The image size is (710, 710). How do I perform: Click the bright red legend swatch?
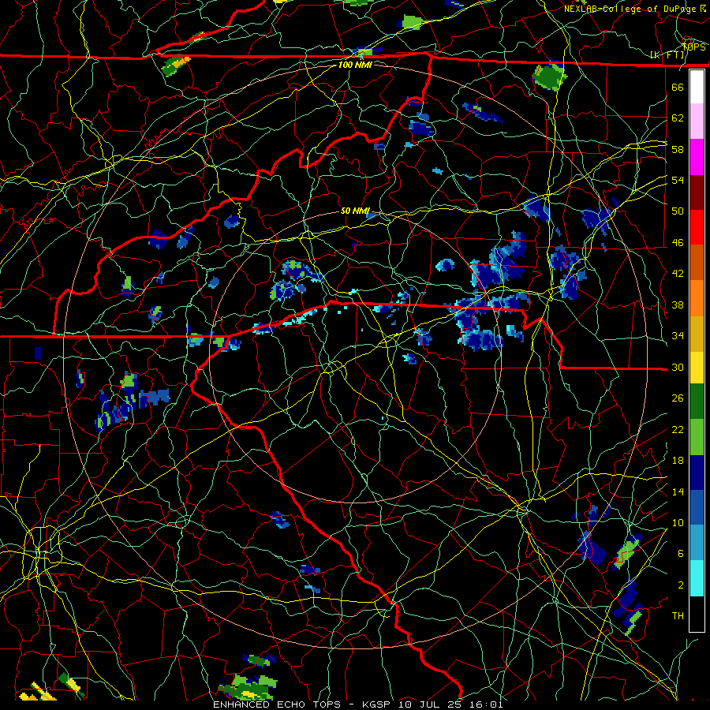pos(697,227)
